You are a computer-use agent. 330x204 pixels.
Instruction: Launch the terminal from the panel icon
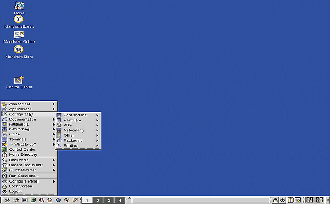coord(25,200)
